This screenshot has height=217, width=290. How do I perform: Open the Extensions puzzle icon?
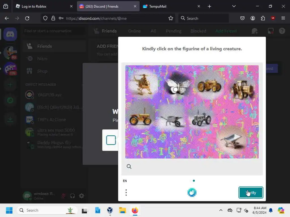click(x=263, y=18)
